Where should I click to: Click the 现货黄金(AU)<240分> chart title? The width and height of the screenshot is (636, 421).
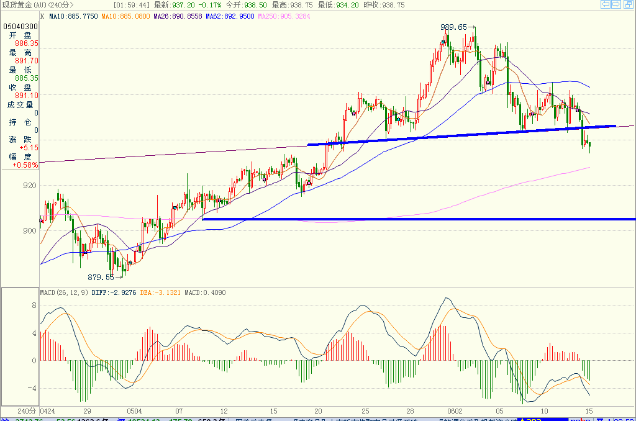pyautogui.click(x=38, y=5)
